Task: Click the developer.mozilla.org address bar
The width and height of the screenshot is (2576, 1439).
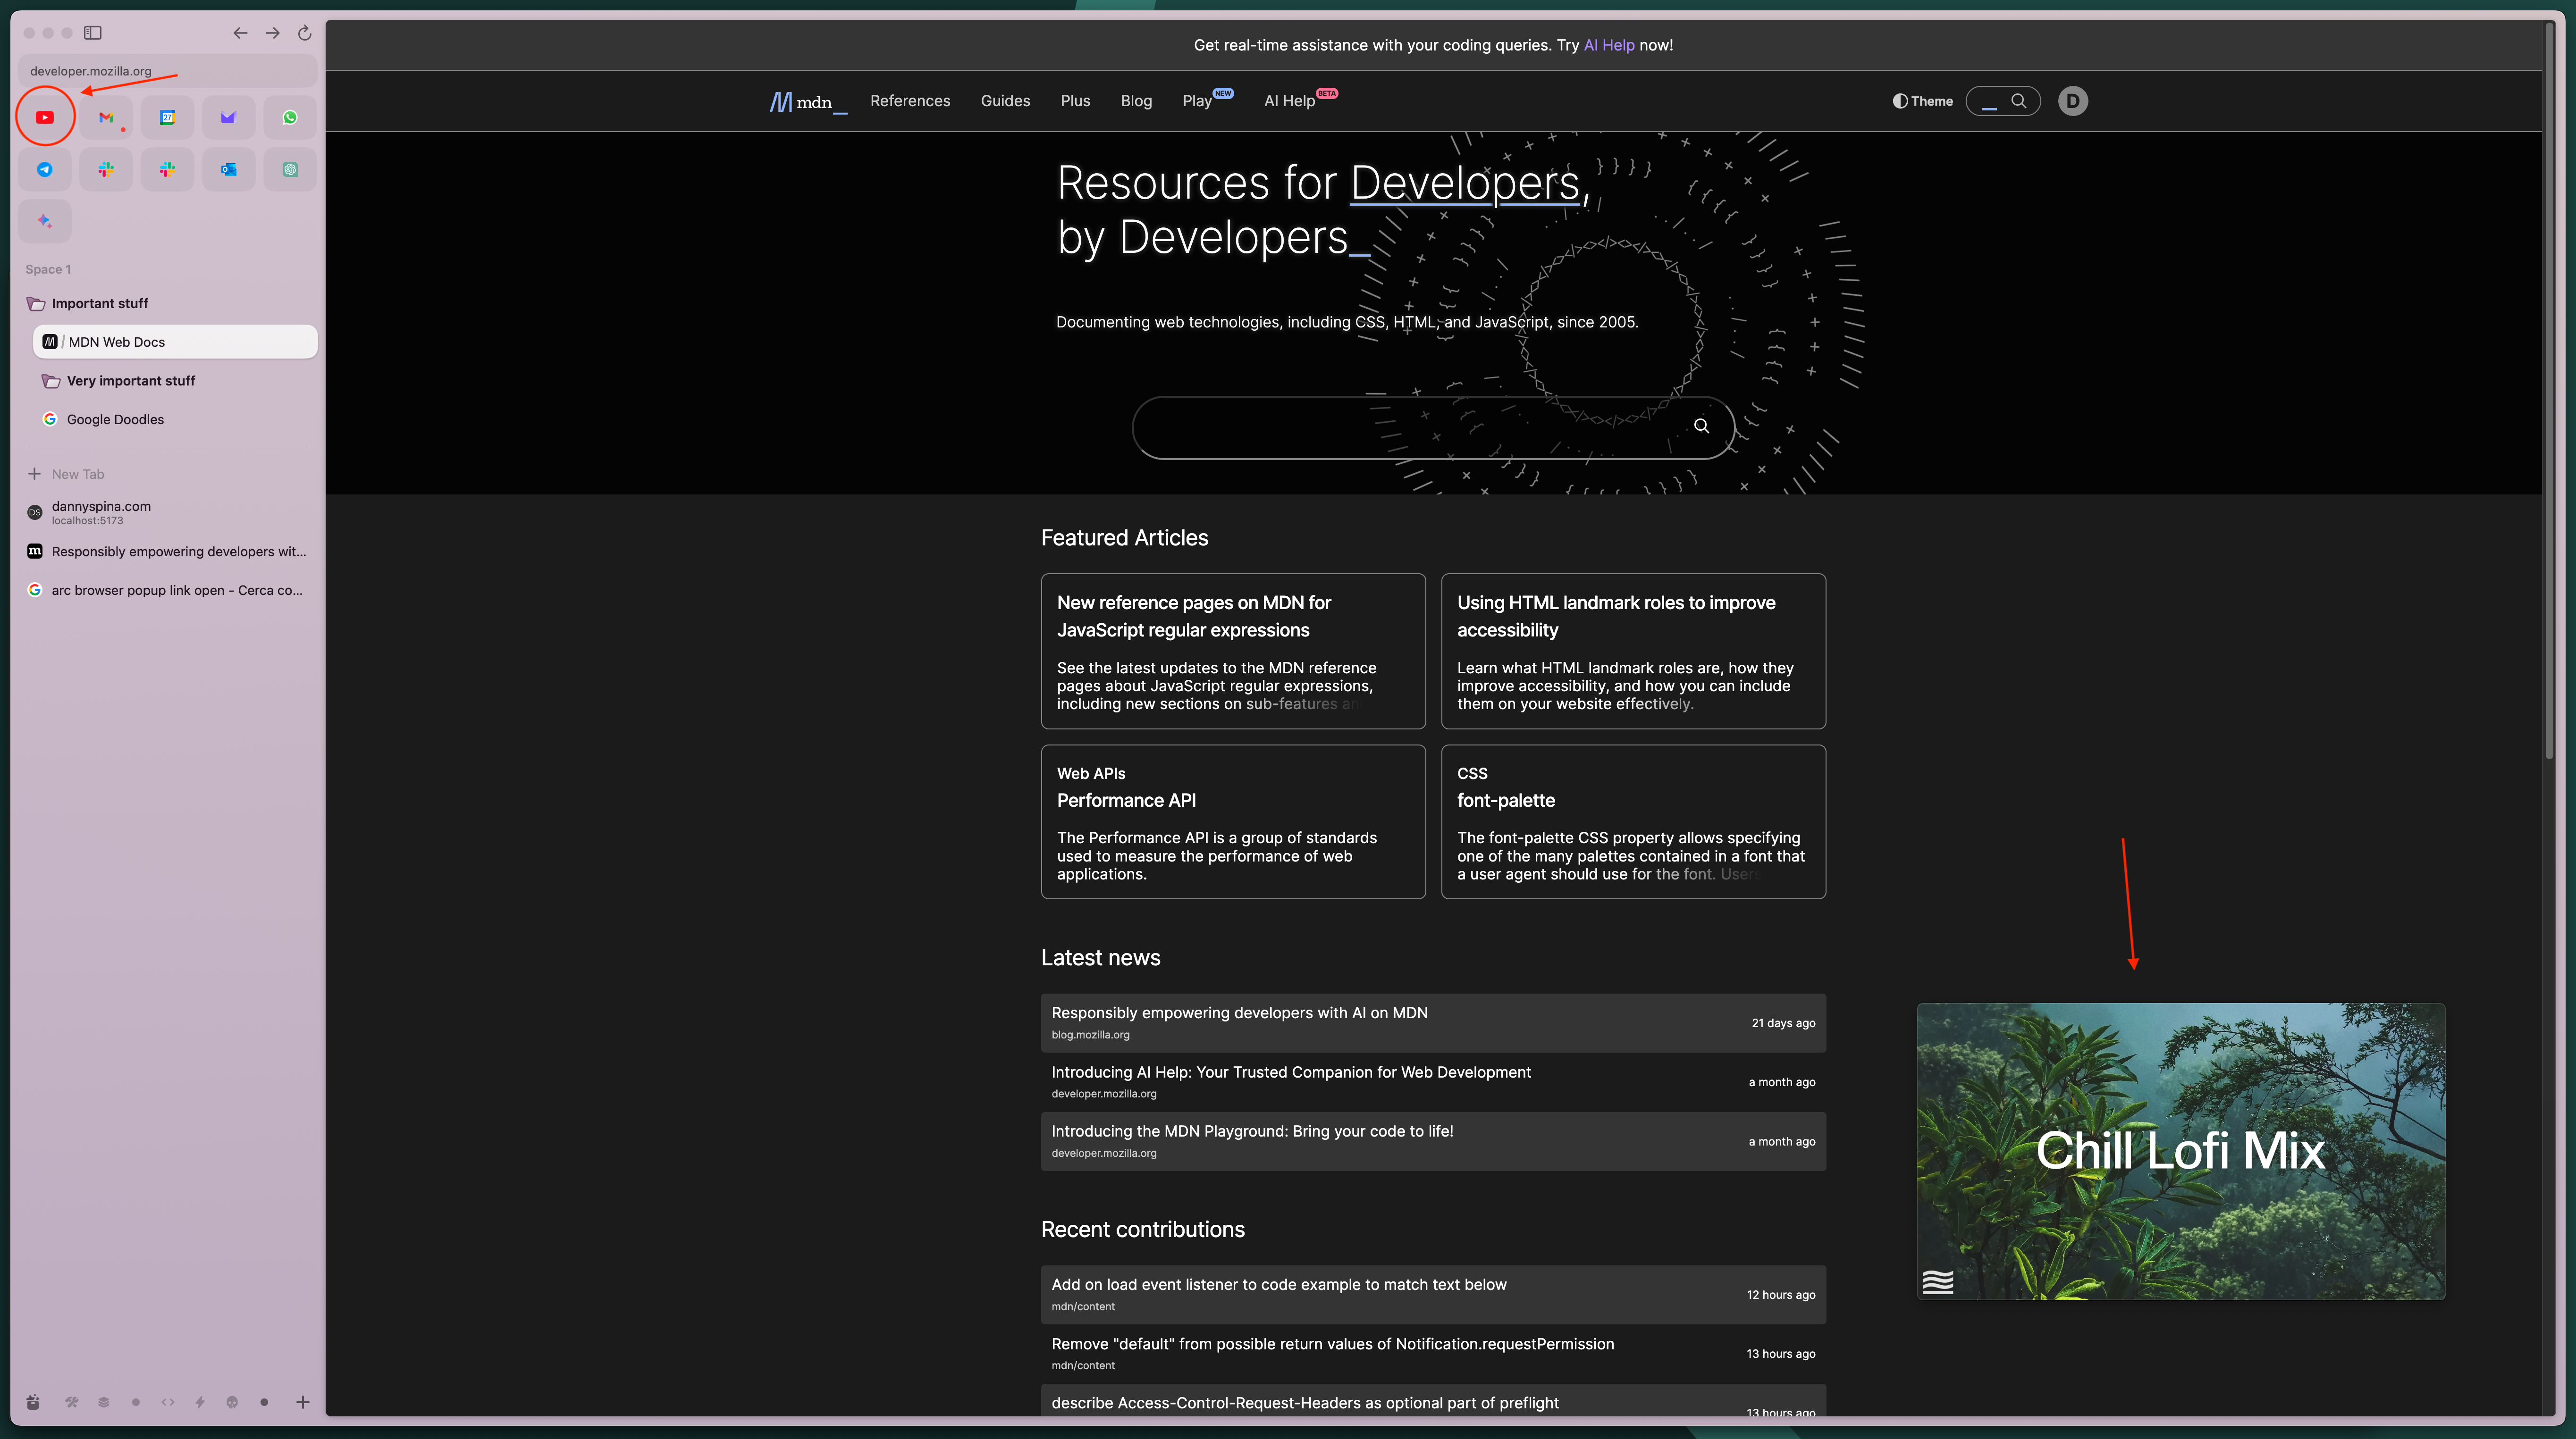Action: pyautogui.click(x=167, y=71)
